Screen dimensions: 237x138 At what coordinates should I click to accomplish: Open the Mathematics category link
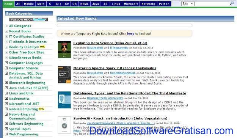pos(19,99)
